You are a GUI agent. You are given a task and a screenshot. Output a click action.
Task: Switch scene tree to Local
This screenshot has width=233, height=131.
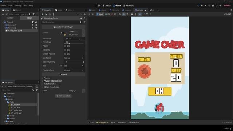[x=29, y=18]
